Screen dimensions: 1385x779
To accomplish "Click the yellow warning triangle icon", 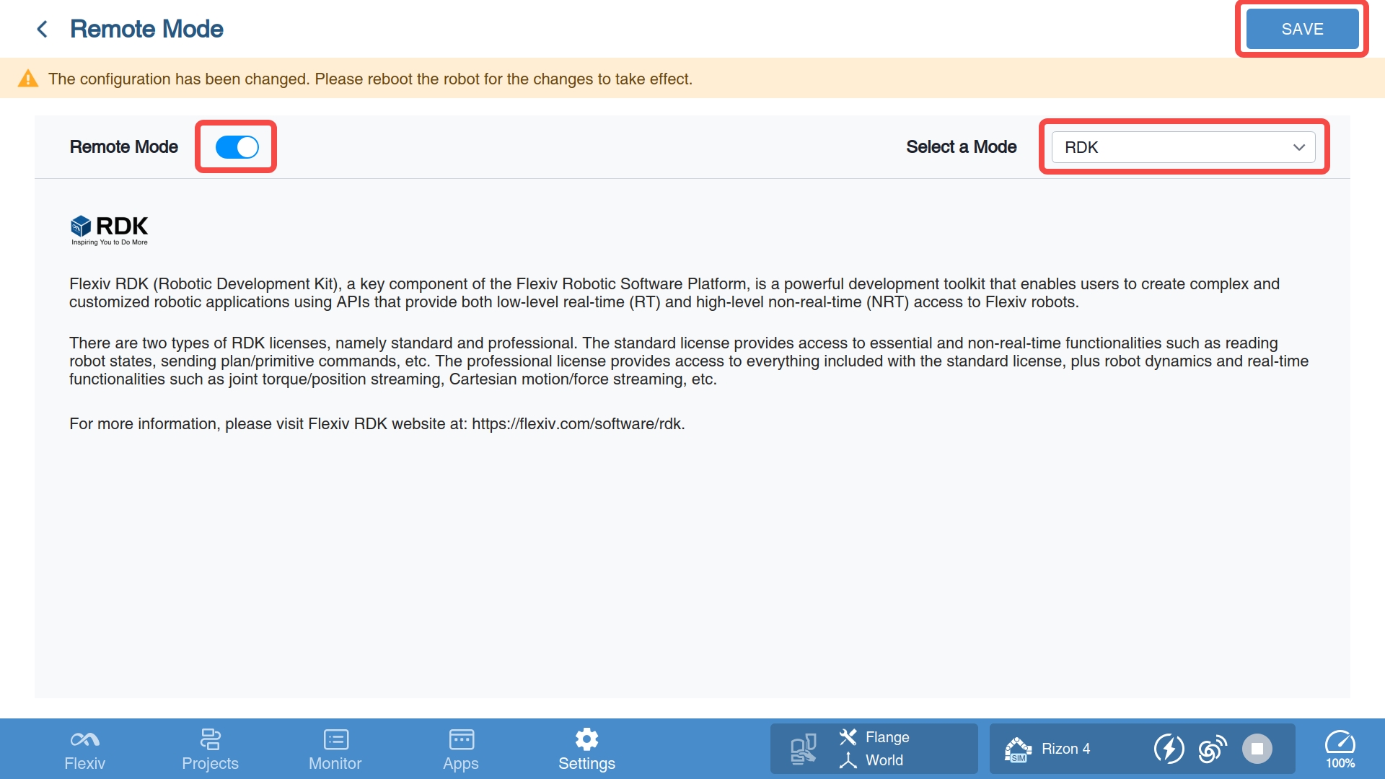I will coord(28,79).
